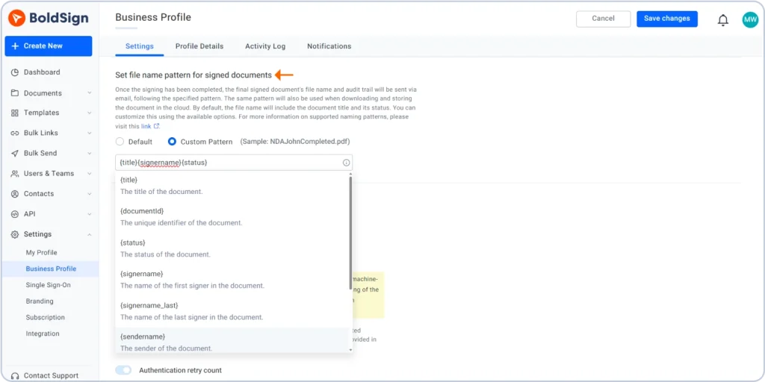Open the MW user avatar menu
Viewport: 765px width, 382px height.
(x=750, y=19)
